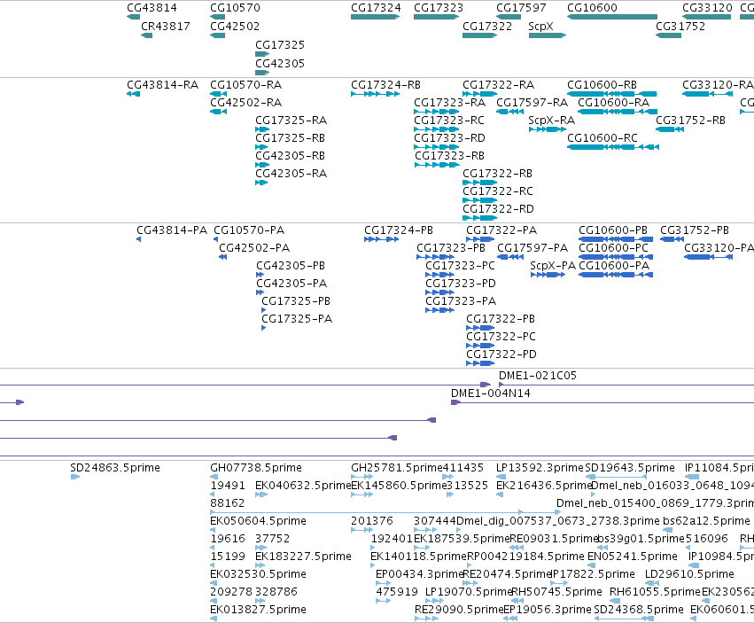Click the DME1-021C05 BAC label

[x=538, y=375]
